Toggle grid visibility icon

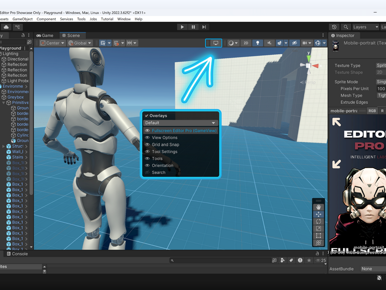(103, 43)
